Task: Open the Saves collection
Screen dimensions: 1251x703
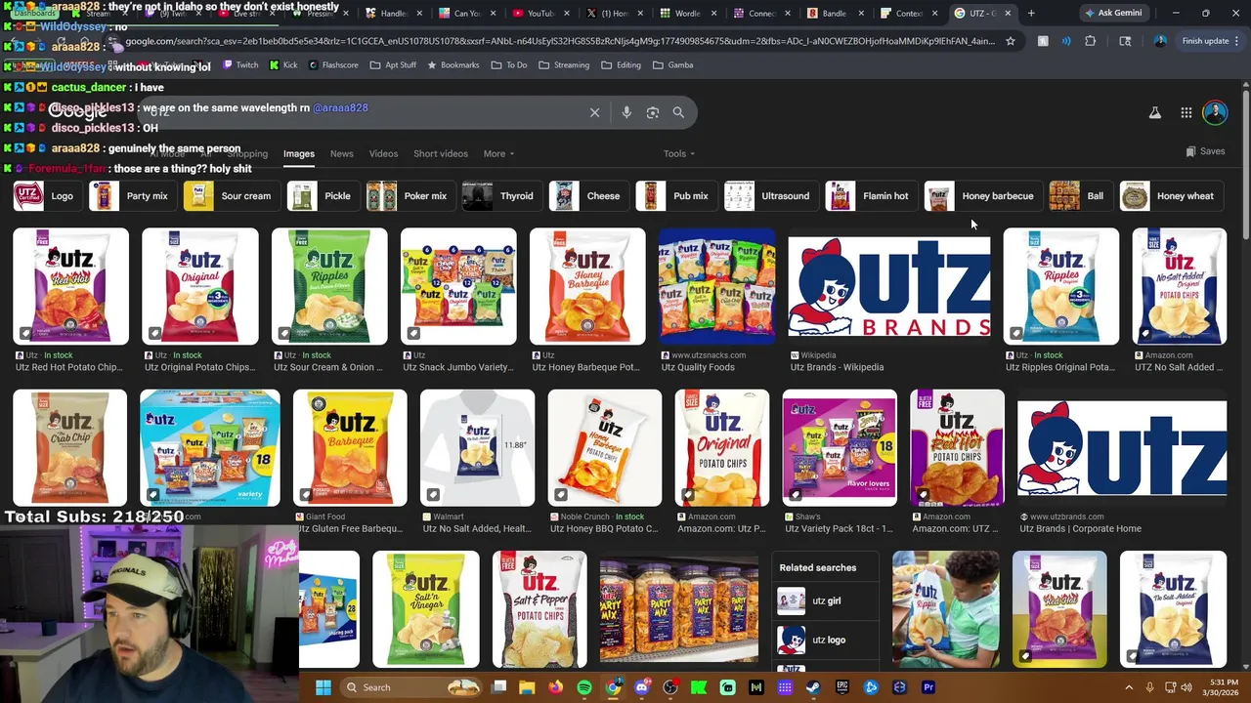Action: (1205, 151)
